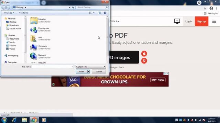
Task: Click the Open button's split dropdown arrow
Action: coord(88,72)
